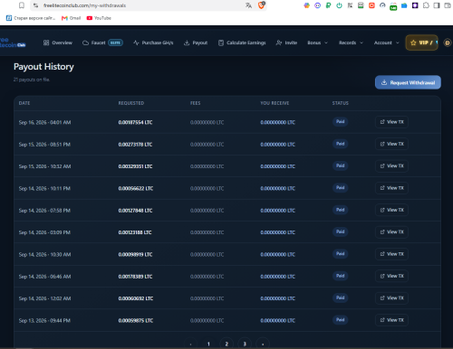Viewport: 453px width, 349px height.
Task: View TX for Sep 14 06:46 AM payout
Action: point(391,276)
